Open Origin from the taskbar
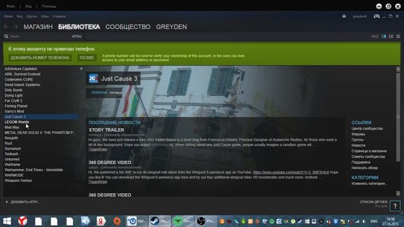This screenshot has height=227, width=404. [x=117, y=221]
